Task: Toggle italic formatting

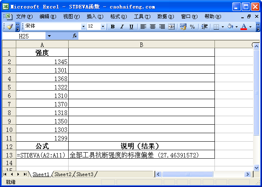Action: [122, 27]
